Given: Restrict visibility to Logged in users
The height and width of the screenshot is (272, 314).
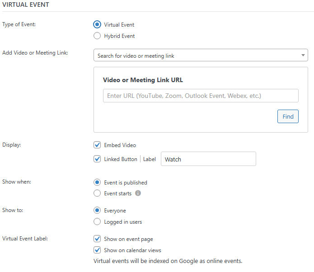Looking at the screenshot, I should (x=97, y=221).
